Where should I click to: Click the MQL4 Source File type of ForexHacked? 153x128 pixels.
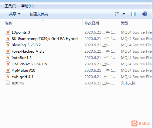click(136, 51)
